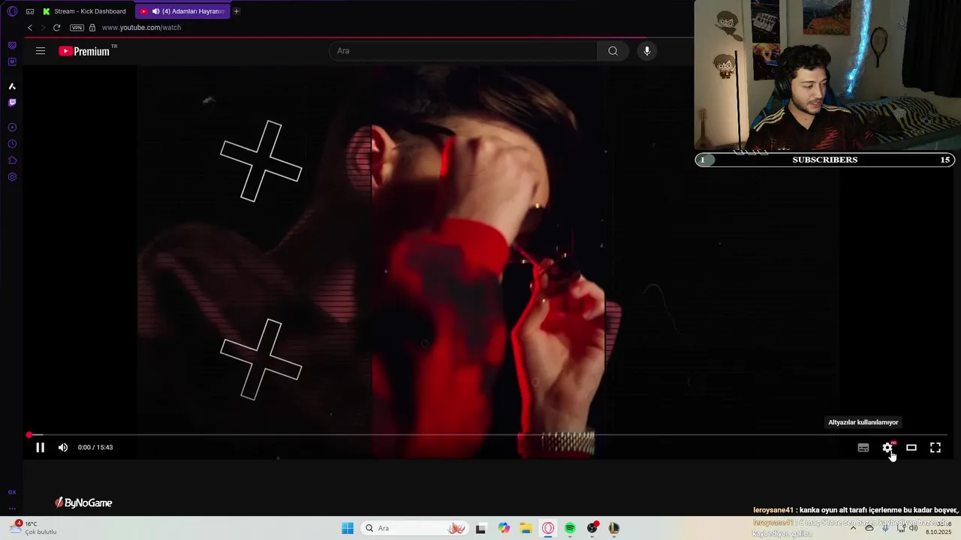Click the YouTube search magnifier button
Screen dimensions: 961x540
coord(613,51)
